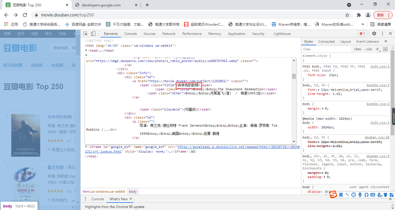Open the init.css:1 link for font-size rule
Screen dimensions: 395x210
pyautogui.click(x=380, y=66)
